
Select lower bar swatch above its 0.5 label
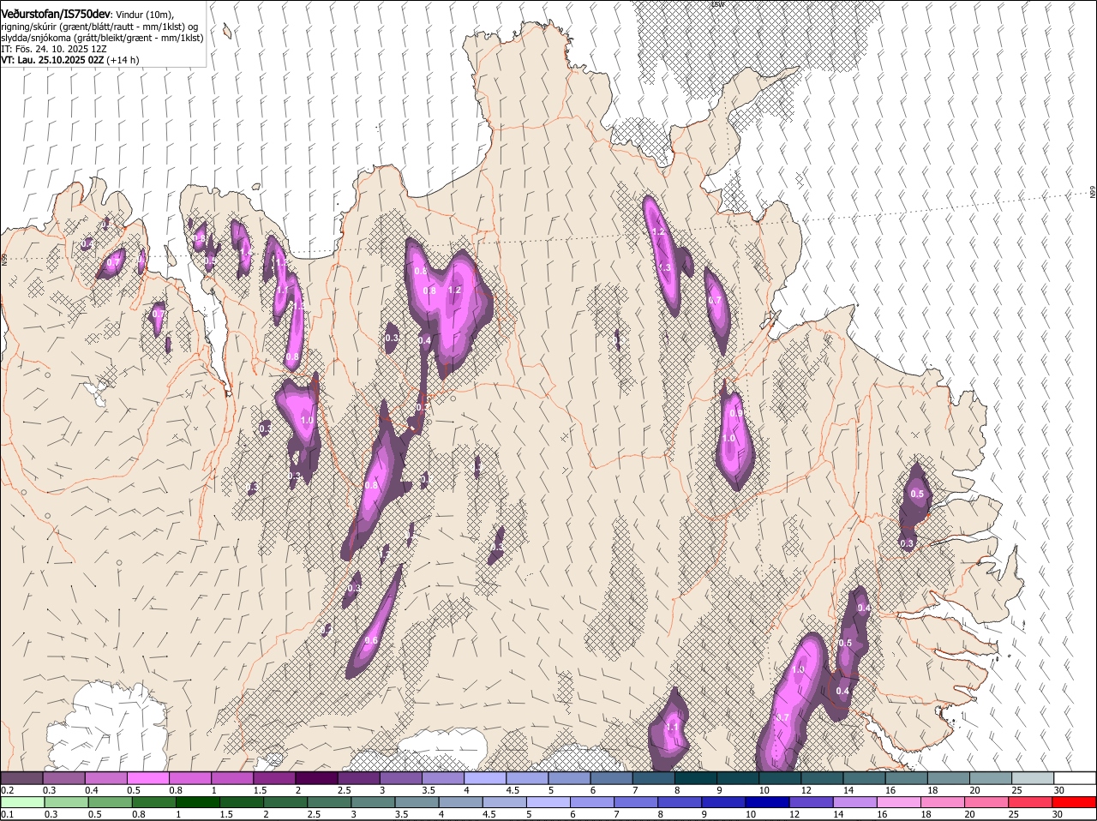[111, 802]
